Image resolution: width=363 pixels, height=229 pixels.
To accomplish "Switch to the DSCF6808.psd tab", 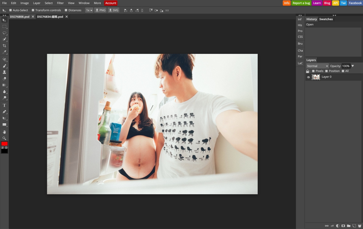I will pos(20,17).
